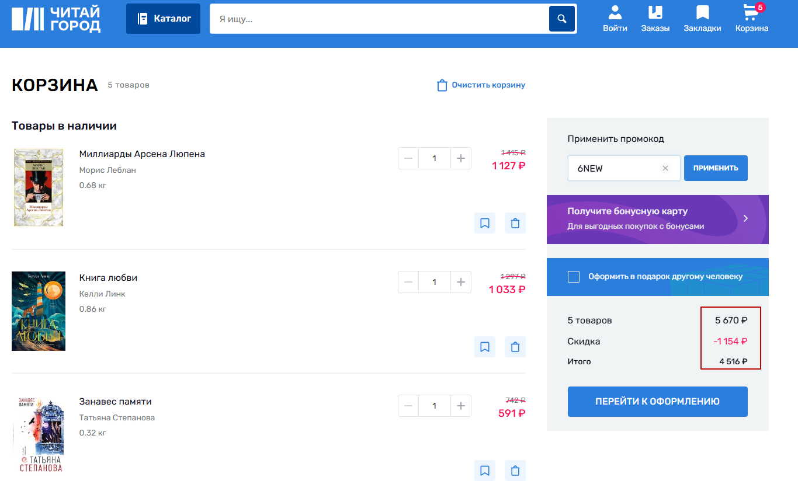Click the chevron on the bonus card banner
Image resolution: width=798 pixels, height=484 pixels.
tap(745, 218)
